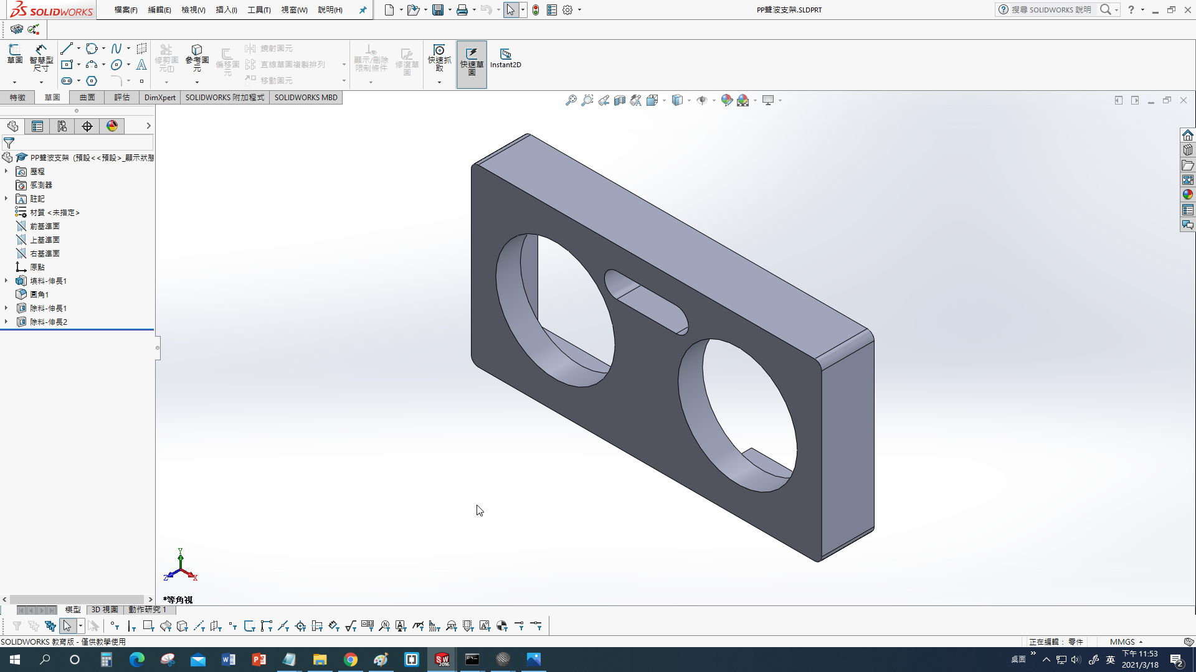Select the Smart Dimension tool
Screen dimensions: 1196x672
click(41, 58)
